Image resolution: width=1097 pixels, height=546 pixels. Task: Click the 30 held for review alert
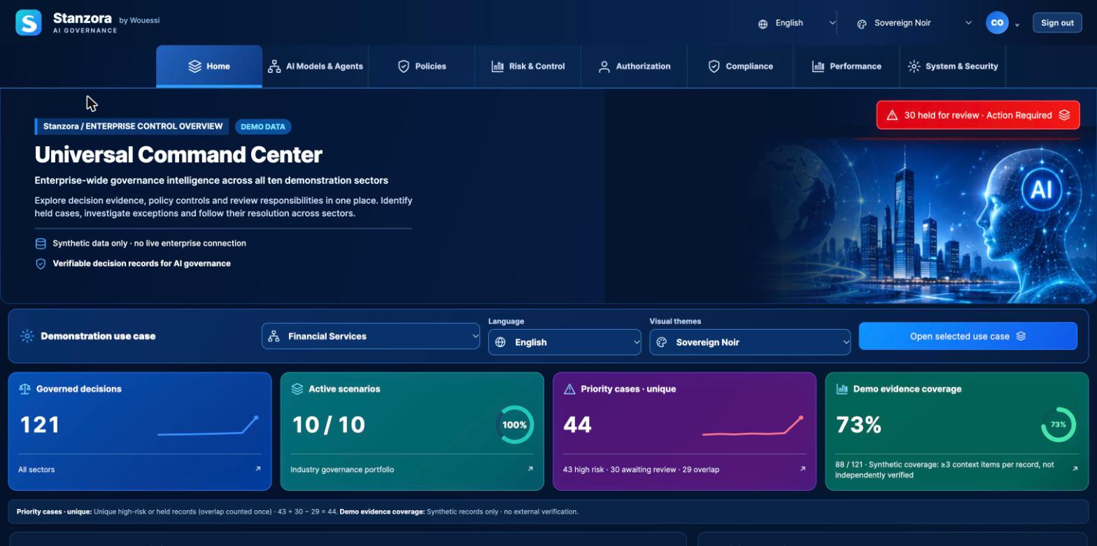[x=978, y=115]
